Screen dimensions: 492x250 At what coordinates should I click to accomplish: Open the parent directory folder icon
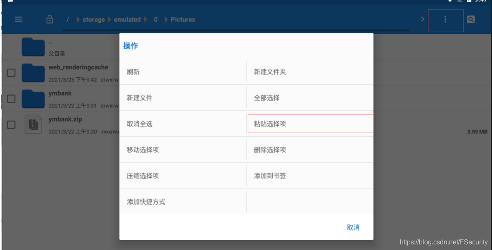click(x=33, y=47)
